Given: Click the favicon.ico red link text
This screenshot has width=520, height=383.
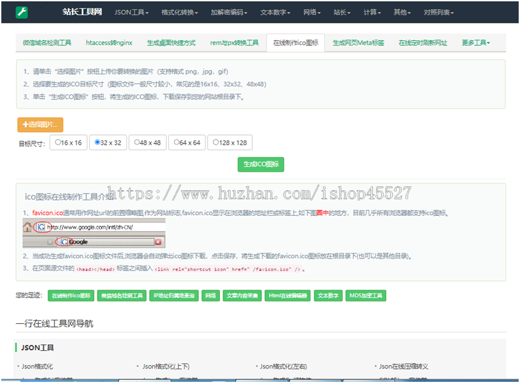Looking at the screenshot, I should [x=47, y=213].
